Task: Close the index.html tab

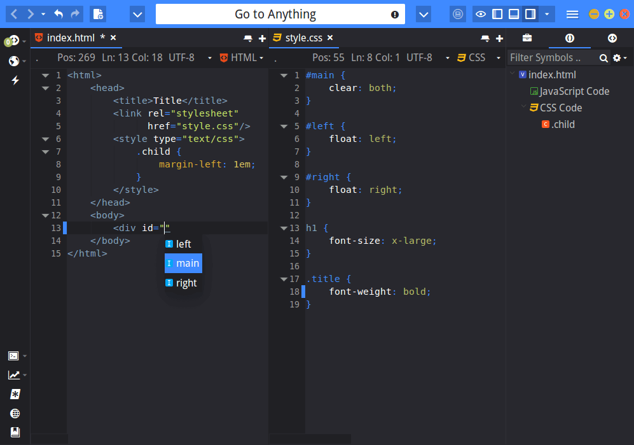Action: point(113,38)
